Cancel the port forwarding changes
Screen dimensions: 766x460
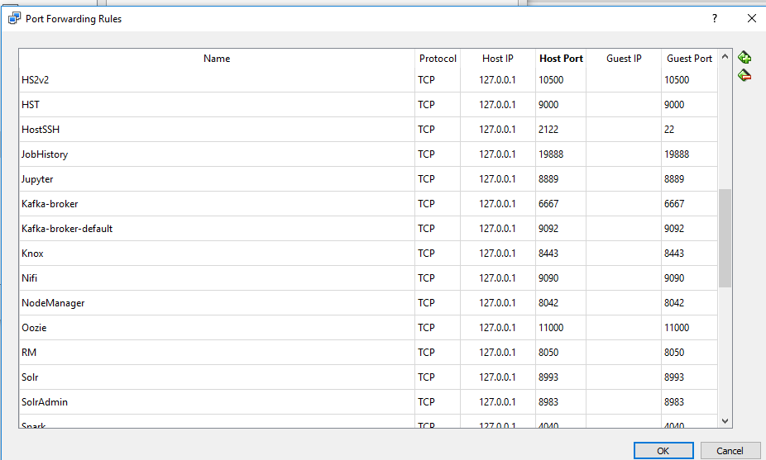tap(730, 451)
